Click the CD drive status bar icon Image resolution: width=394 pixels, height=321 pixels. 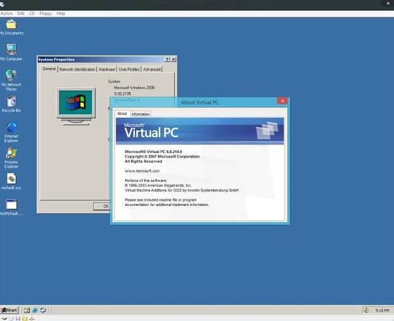11,318
